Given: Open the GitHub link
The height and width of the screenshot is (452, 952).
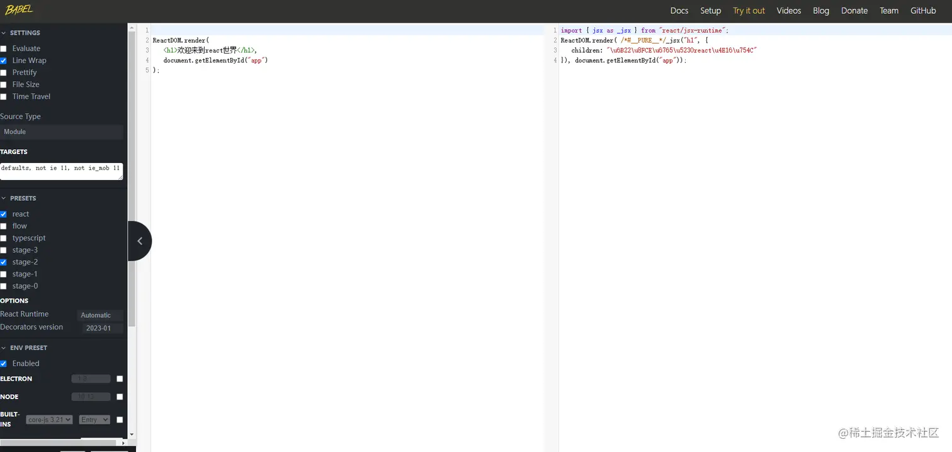Looking at the screenshot, I should pos(923,11).
